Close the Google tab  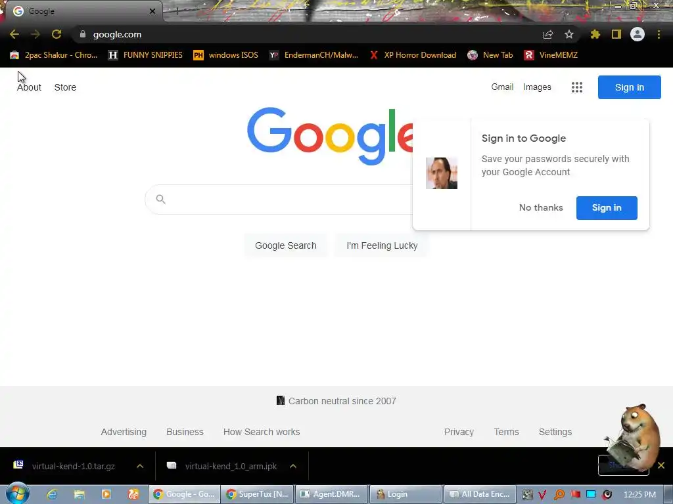[x=152, y=11]
